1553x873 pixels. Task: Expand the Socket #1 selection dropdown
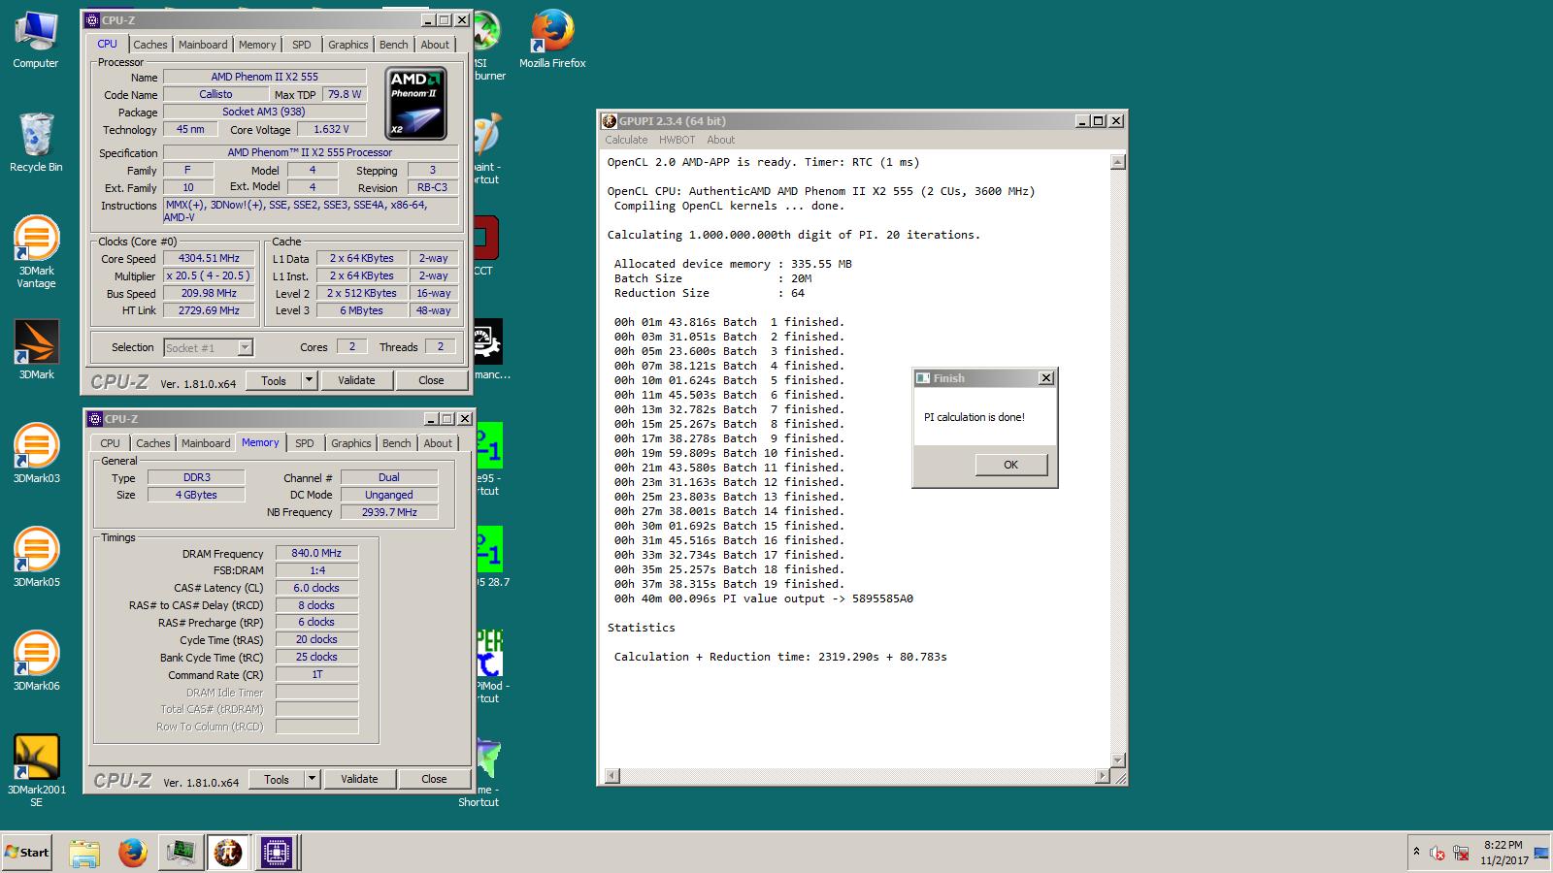(x=245, y=347)
